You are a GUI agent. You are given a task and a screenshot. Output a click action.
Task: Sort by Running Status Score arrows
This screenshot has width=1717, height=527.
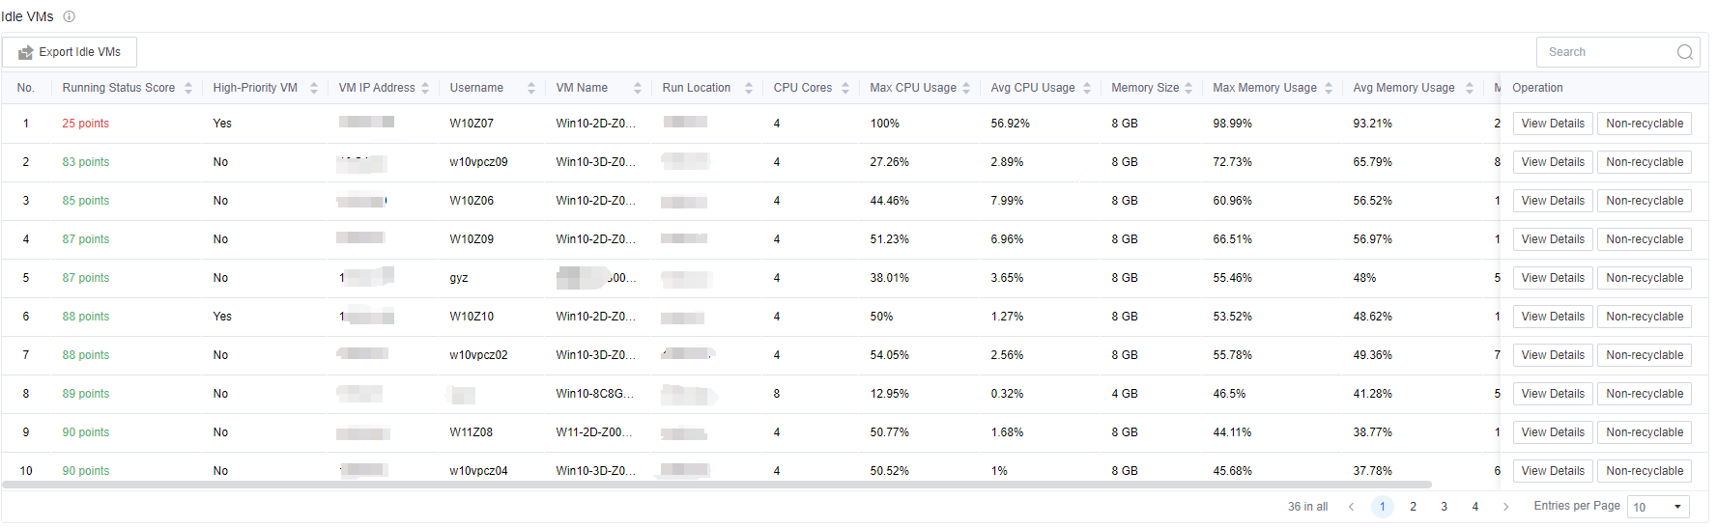pyautogui.click(x=188, y=88)
